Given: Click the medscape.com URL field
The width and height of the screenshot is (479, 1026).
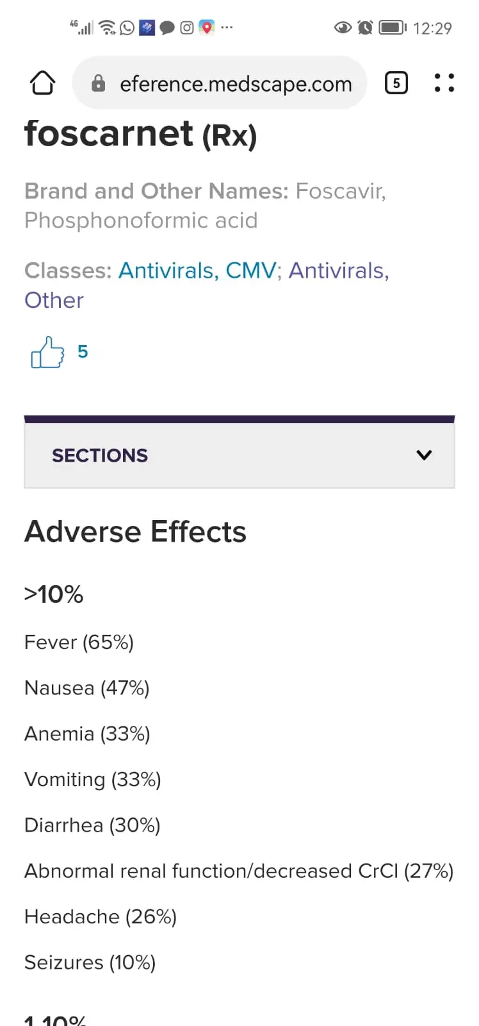Looking at the screenshot, I should (236, 84).
